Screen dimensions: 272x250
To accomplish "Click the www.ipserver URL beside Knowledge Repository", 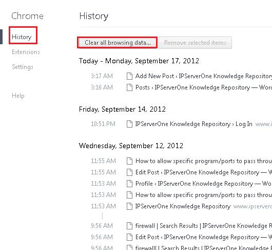I will coord(252,206).
